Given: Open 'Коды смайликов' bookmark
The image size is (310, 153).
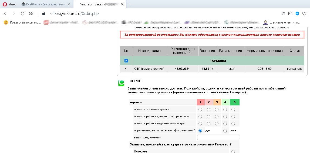Looking at the screenshot, I should [22, 22].
